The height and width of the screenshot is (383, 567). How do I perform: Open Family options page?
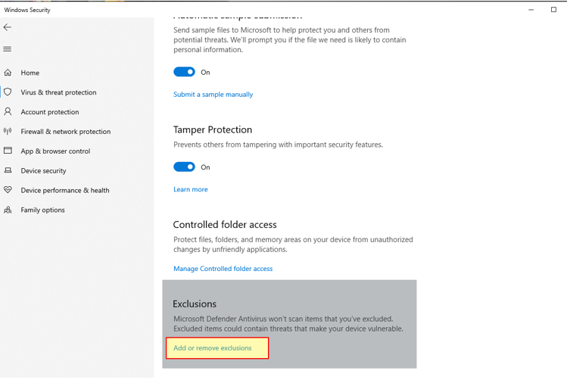pyautogui.click(x=42, y=210)
